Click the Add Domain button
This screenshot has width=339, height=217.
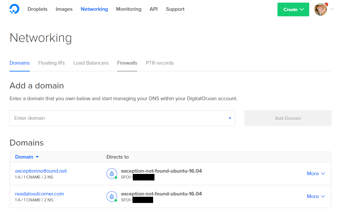coord(288,118)
